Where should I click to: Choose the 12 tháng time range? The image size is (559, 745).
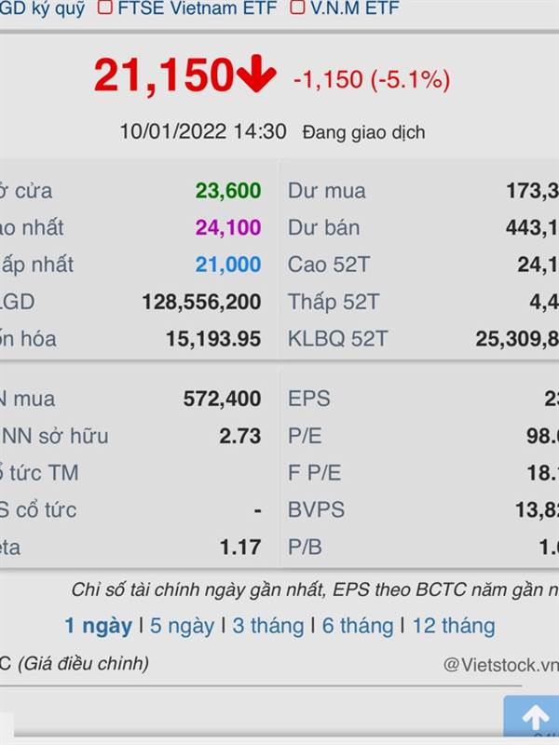[x=454, y=626]
